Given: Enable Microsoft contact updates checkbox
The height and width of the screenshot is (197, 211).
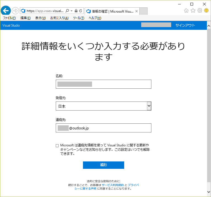Looking at the screenshot, I should (57, 146).
